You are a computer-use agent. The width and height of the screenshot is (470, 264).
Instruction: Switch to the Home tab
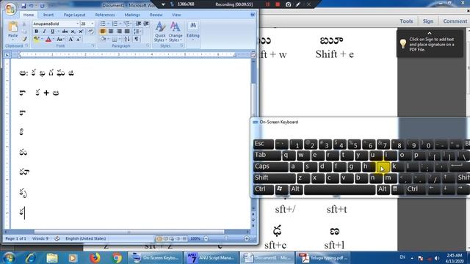click(x=29, y=15)
